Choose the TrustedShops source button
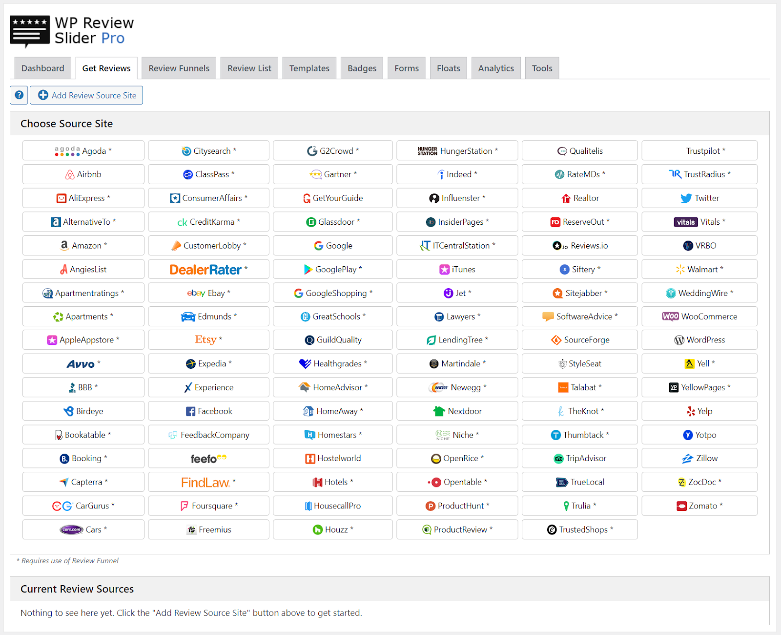 click(580, 529)
